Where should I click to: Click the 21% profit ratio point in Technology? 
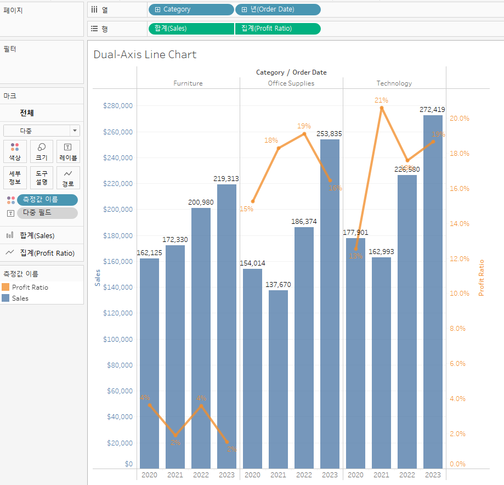pyautogui.click(x=382, y=108)
